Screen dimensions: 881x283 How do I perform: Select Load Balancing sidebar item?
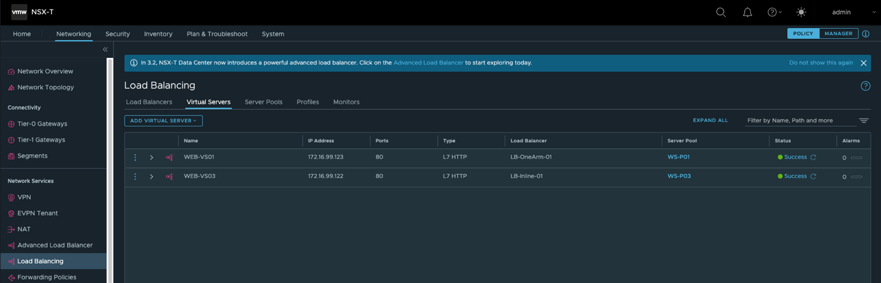click(54, 261)
